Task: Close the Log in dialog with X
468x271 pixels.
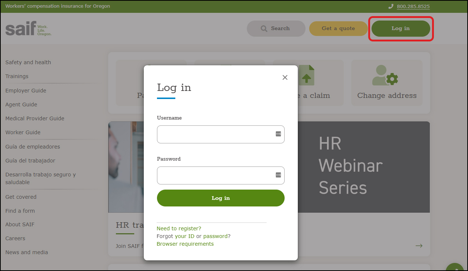Action: pos(285,77)
